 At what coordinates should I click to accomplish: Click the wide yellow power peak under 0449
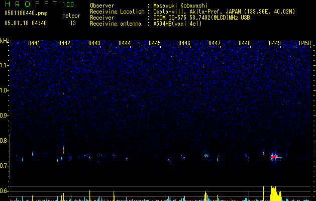click(x=276, y=193)
